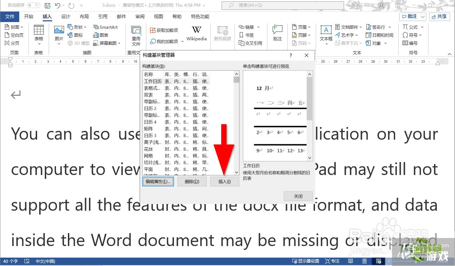Select the 矩阵 building block row
Screen dimensions: 455x266
coord(176,129)
